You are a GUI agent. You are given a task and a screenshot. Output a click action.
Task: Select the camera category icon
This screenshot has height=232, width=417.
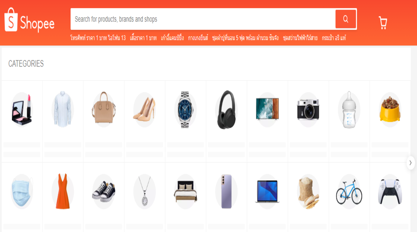tap(308, 110)
